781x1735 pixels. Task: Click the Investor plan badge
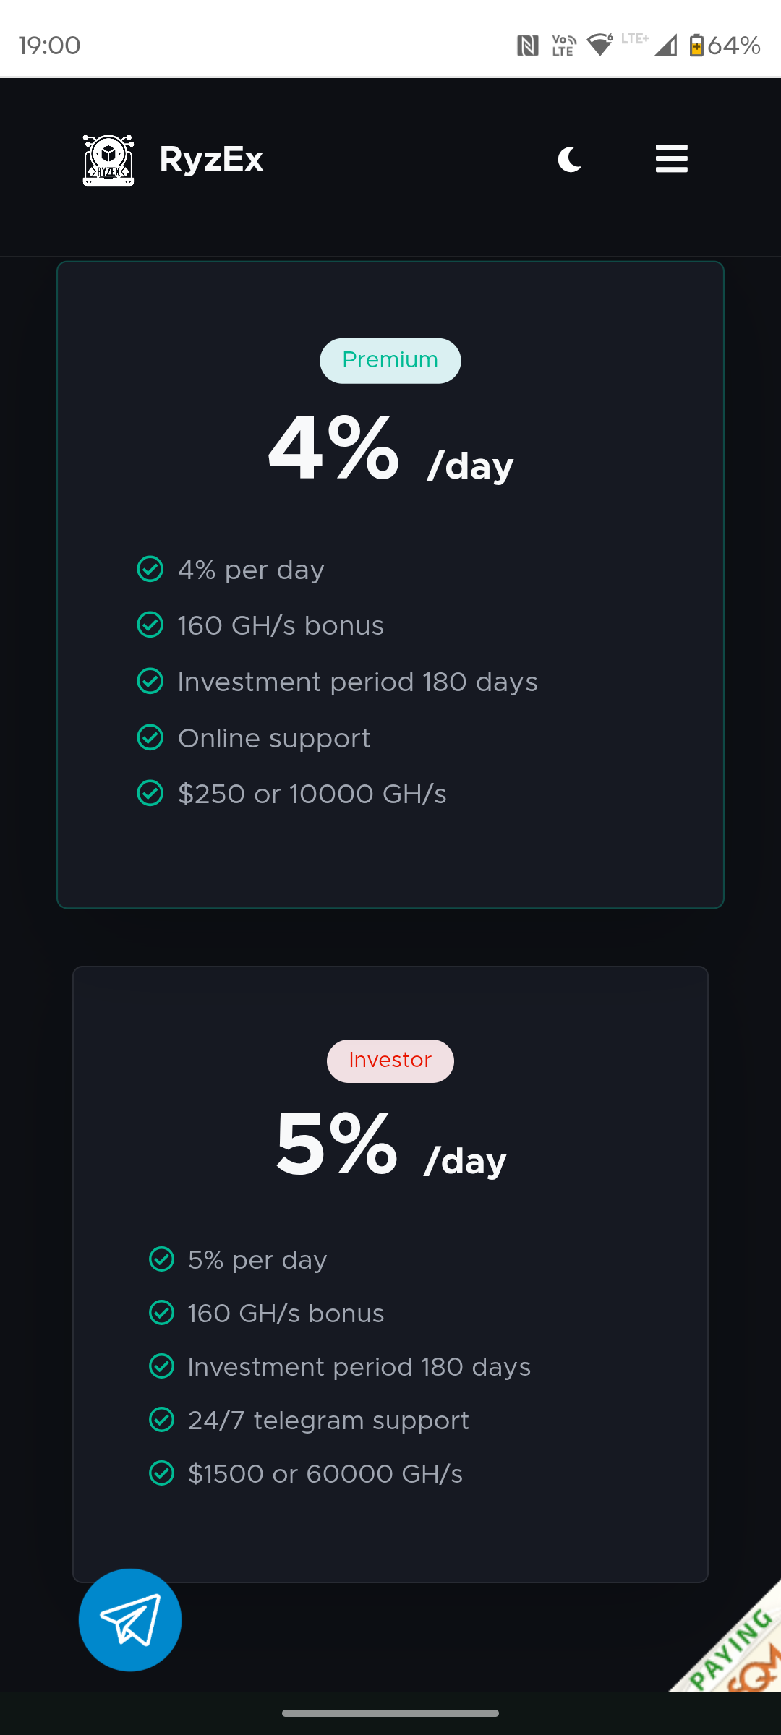coord(390,1061)
